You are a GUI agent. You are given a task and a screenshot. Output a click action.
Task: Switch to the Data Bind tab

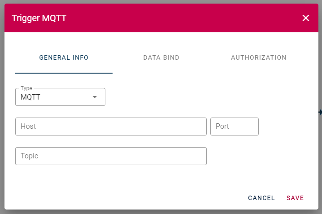161,57
